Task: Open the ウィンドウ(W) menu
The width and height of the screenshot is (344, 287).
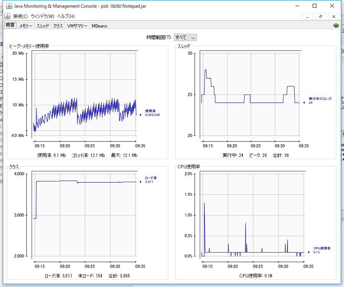Action: (42, 16)
